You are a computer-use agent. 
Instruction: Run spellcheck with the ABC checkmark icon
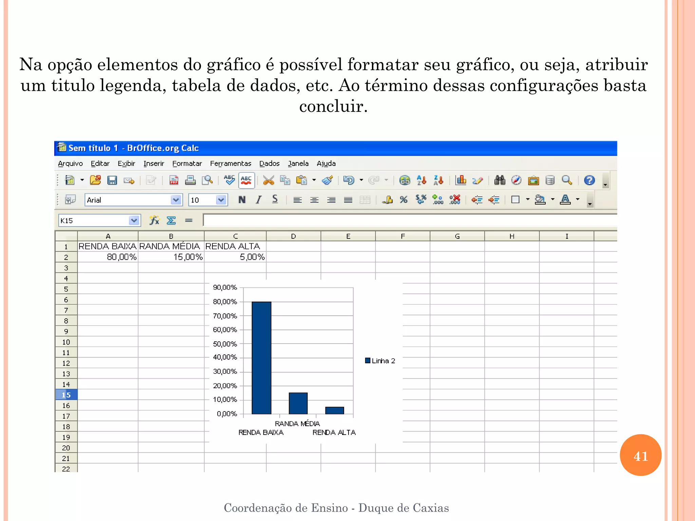pyautogui.click(x=229, y=180)
